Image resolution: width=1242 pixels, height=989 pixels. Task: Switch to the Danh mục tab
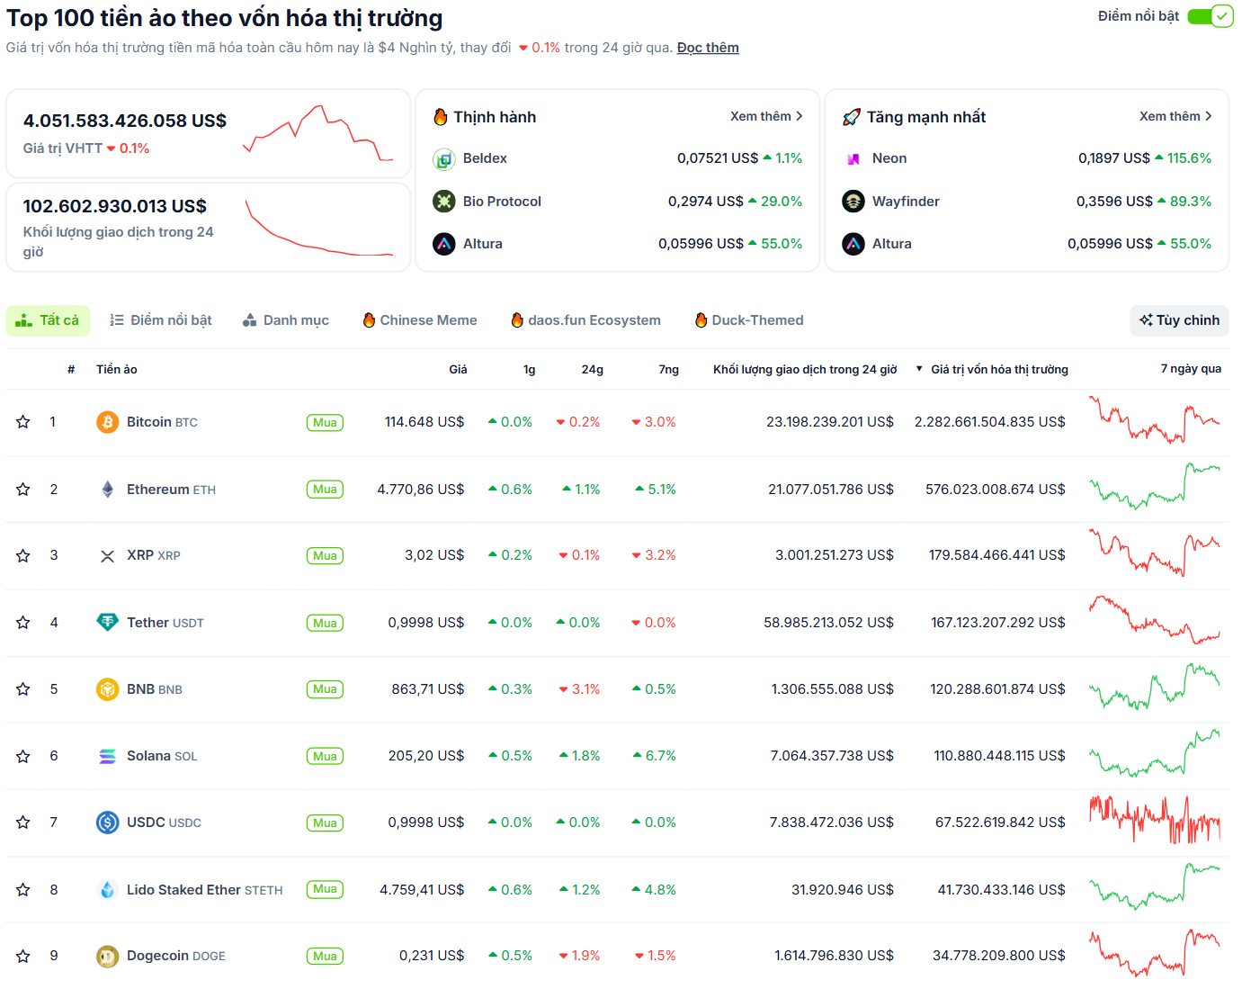pos(286,319)
